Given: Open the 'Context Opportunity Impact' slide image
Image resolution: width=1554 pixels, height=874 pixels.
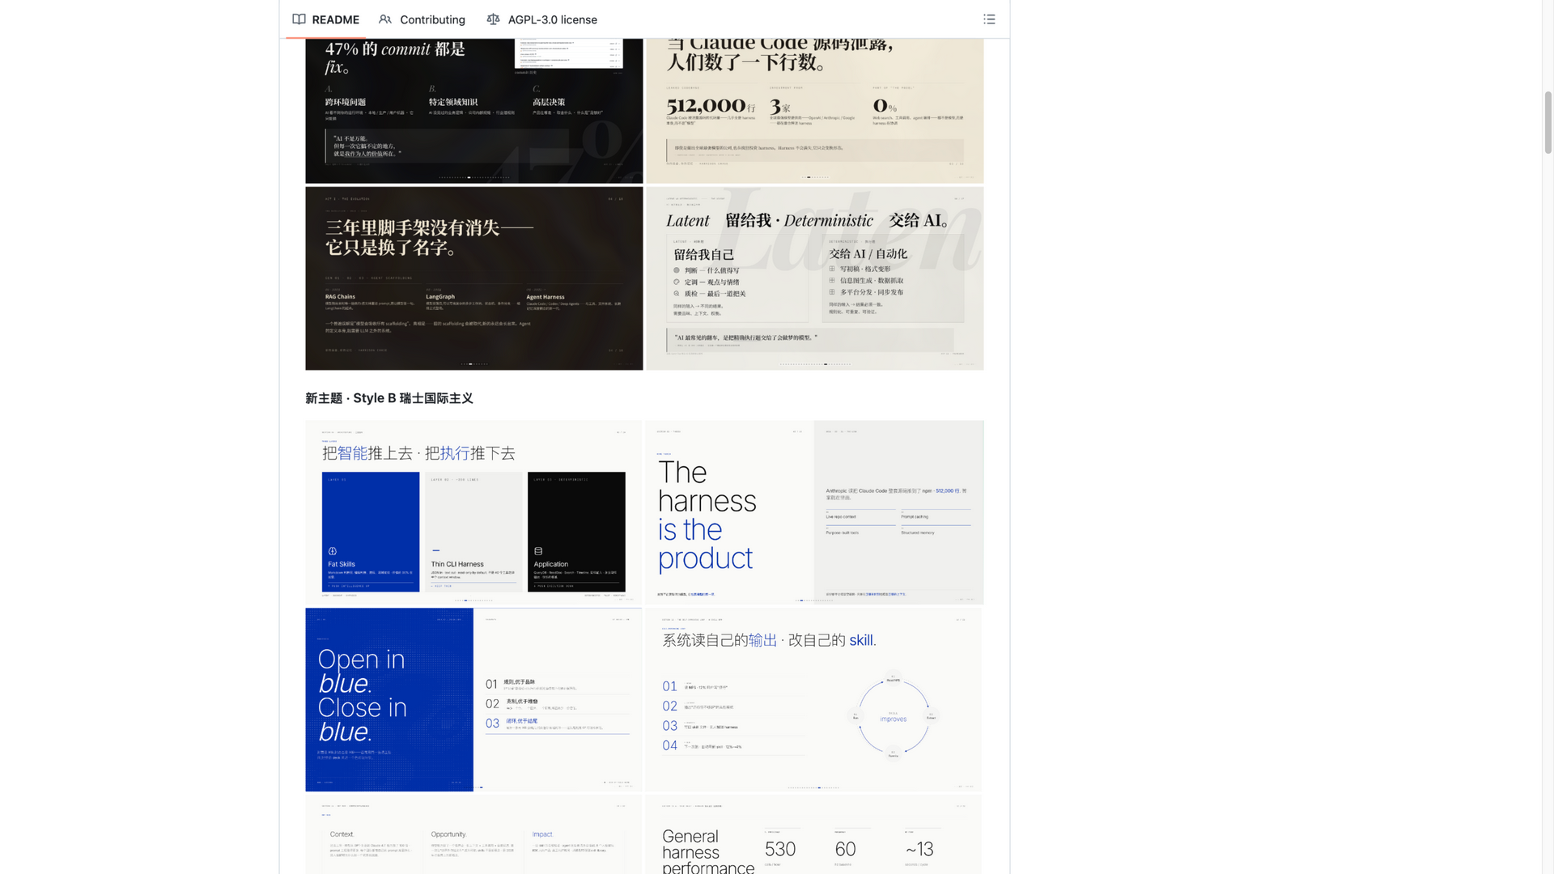Looking at the screenshot, I should (474, 834).
